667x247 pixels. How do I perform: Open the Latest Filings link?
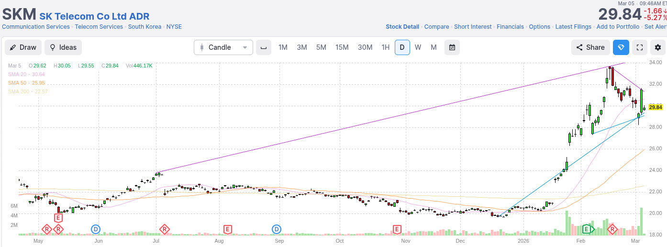(573, 27)
